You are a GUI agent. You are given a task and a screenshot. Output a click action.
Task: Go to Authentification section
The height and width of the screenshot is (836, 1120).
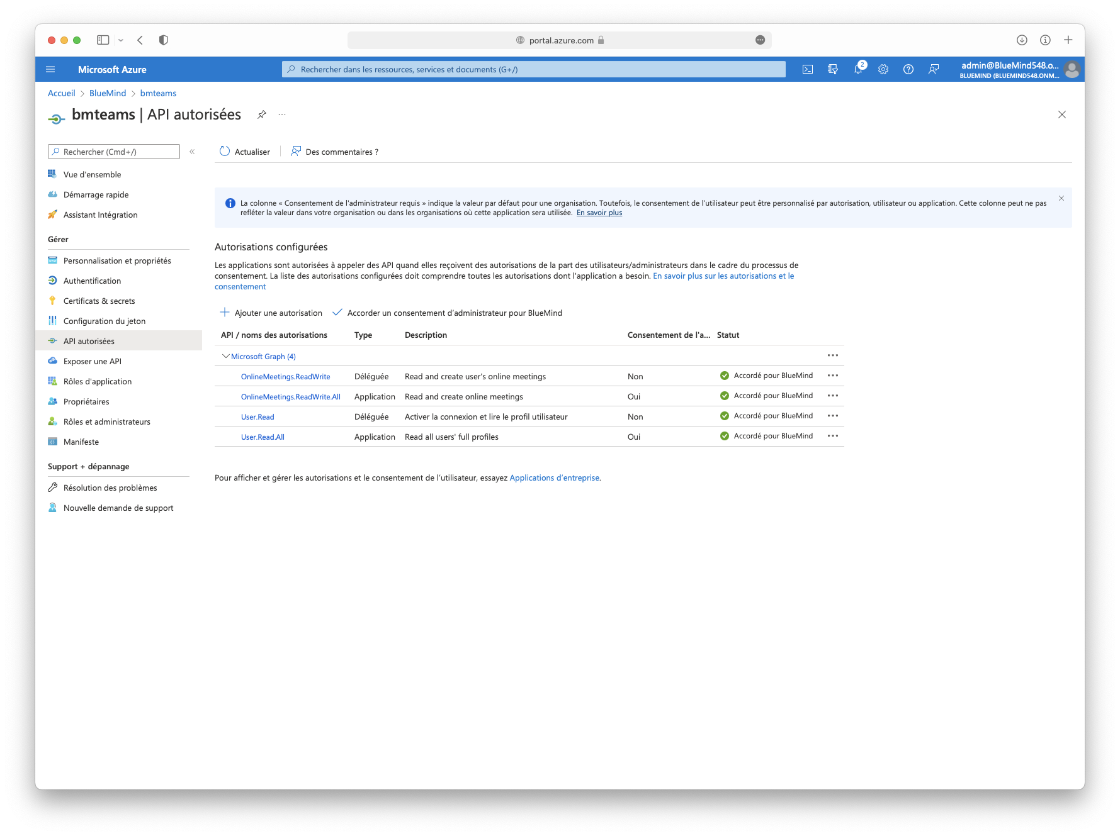click(x=92, y=281)
